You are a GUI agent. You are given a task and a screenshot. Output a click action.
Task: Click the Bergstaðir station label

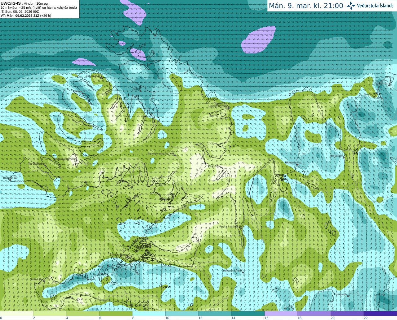coord(337,155)
